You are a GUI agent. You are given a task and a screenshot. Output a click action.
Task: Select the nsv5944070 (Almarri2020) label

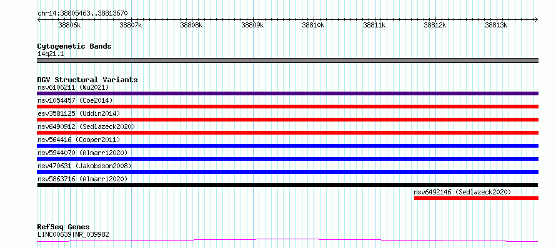click(x=82, y=153)
